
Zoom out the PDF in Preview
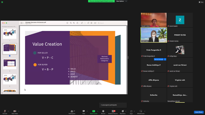(71, 23)
